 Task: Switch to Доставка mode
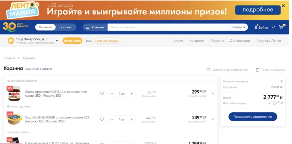[66, 27]
